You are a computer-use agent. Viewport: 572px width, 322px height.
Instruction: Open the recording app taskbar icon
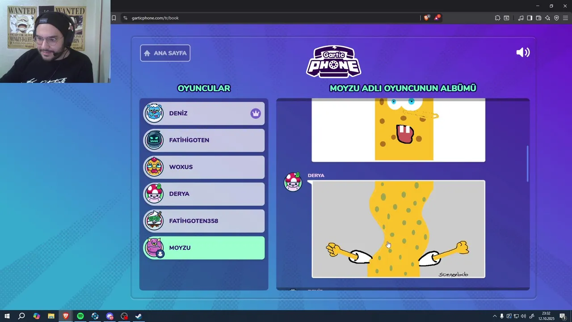pos(124,316)
